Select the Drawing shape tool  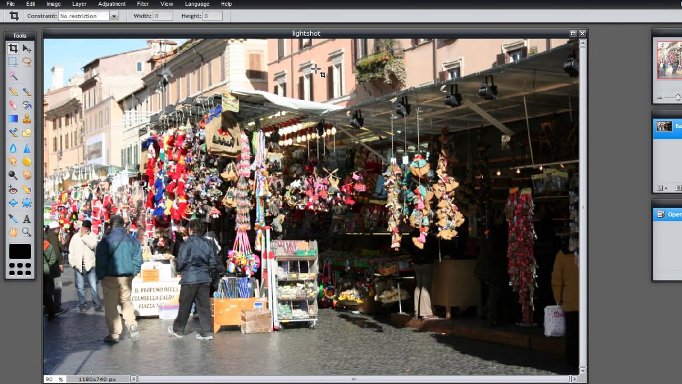(x=27, y=132)
